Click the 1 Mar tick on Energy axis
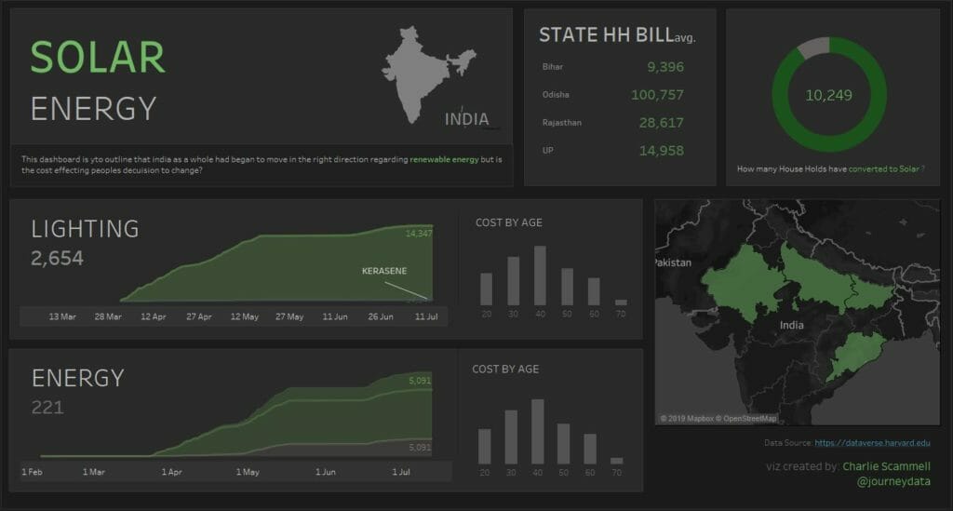This screenshot has height=511, width=953. pyautogui.click(x=94, y=472)
